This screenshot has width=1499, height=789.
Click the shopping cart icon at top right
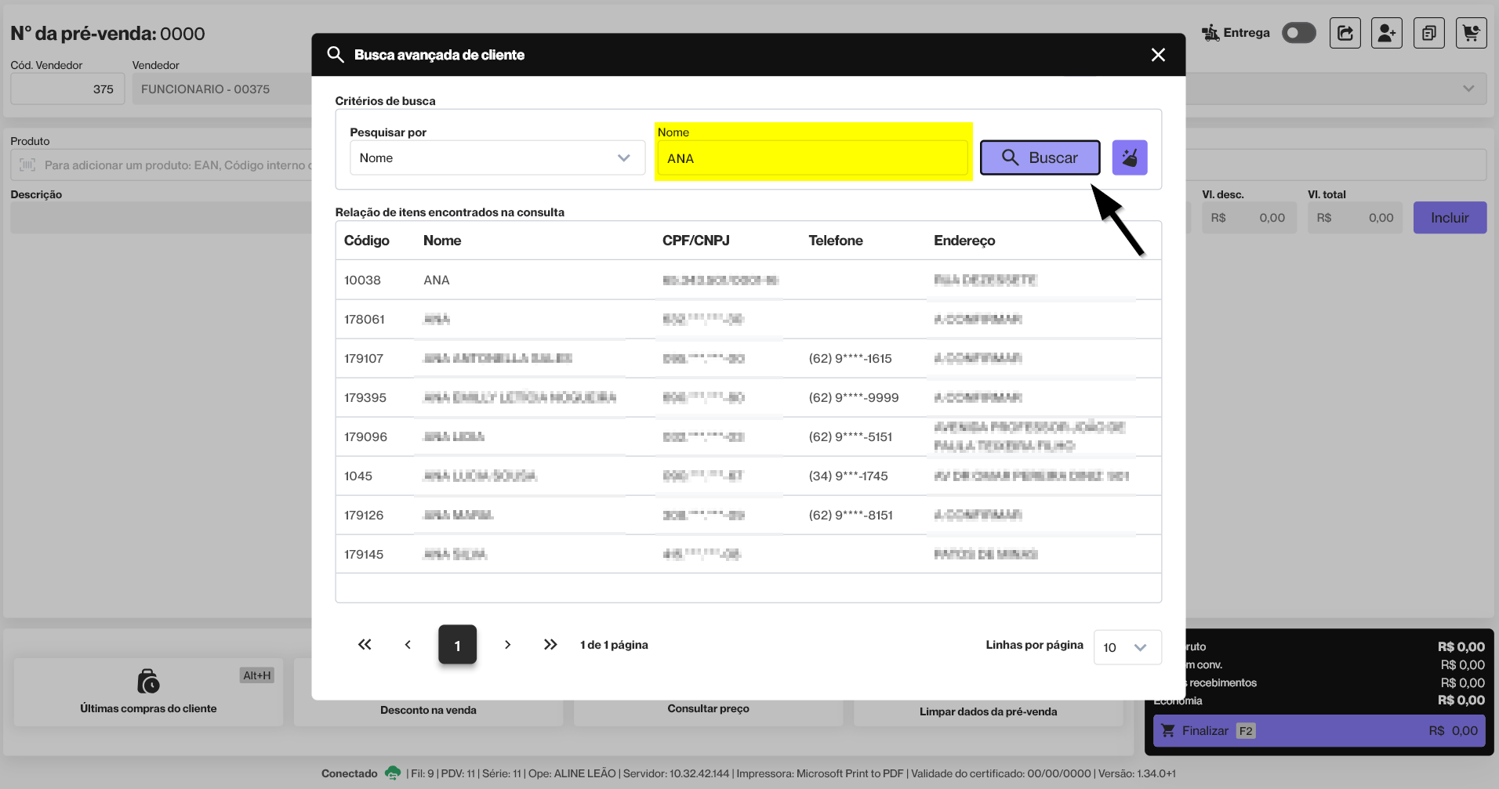tap(1471, 33)
